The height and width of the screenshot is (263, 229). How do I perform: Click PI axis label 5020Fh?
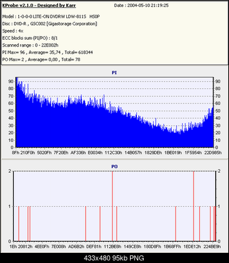44,153
